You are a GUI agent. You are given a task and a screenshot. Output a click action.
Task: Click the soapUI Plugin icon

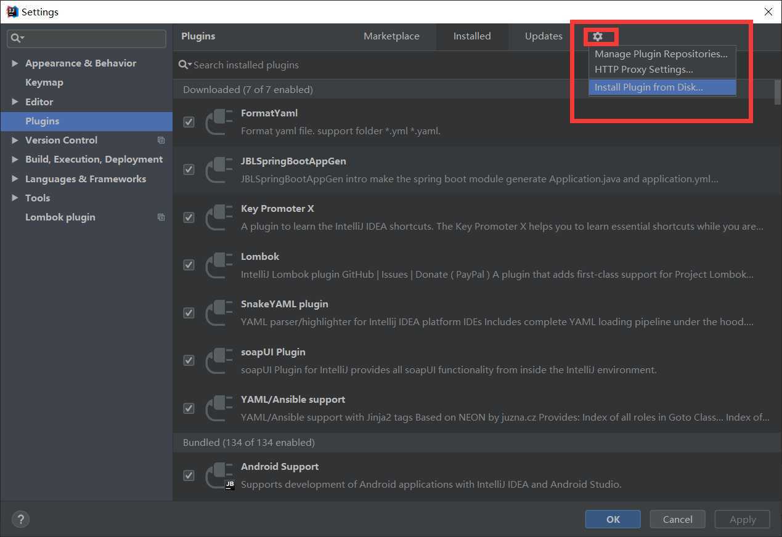pos(219,361)
